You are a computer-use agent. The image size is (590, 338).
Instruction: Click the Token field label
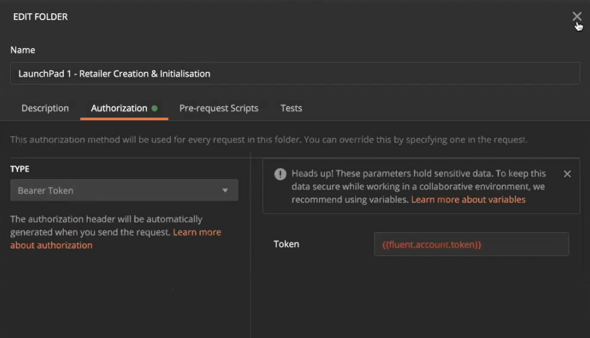tap(286, 244)
